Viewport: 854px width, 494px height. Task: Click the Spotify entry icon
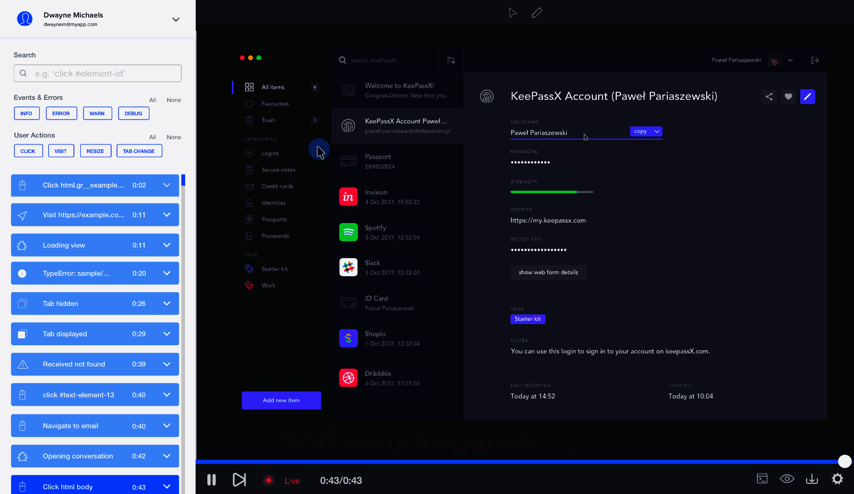[x=348, y=232]
